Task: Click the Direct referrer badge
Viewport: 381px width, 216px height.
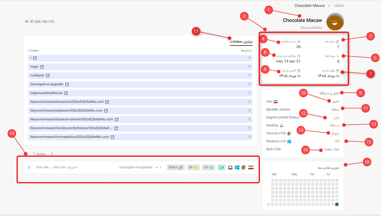Action: coord(176,167)
